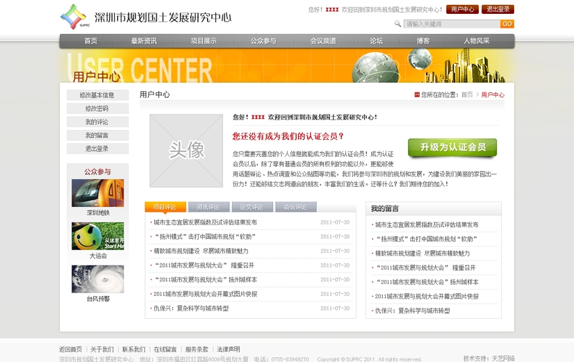The width and height of the screenshot is (574, 362).
Task: Open the 在线留言 footer link
Action: [x=165, y=349]
